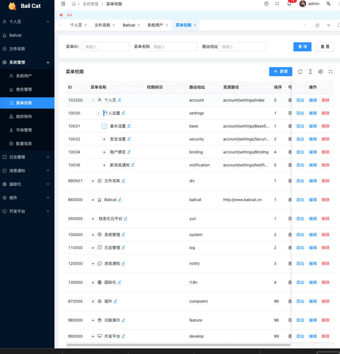The width and height of the screenshot is (340, 354).
Task: Toggle fullscreen icon in top header
Action: (x=277, y=4)
